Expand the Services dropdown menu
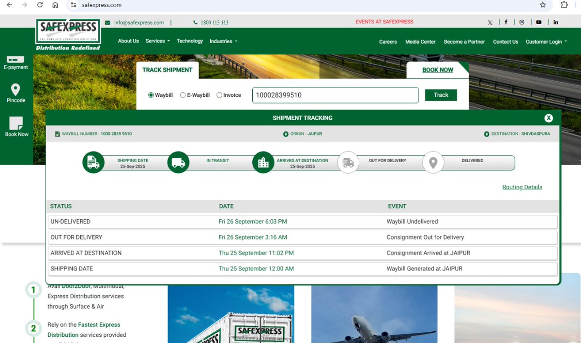The height and width of the screenshot is (343, 581). [x=157, y=41]
